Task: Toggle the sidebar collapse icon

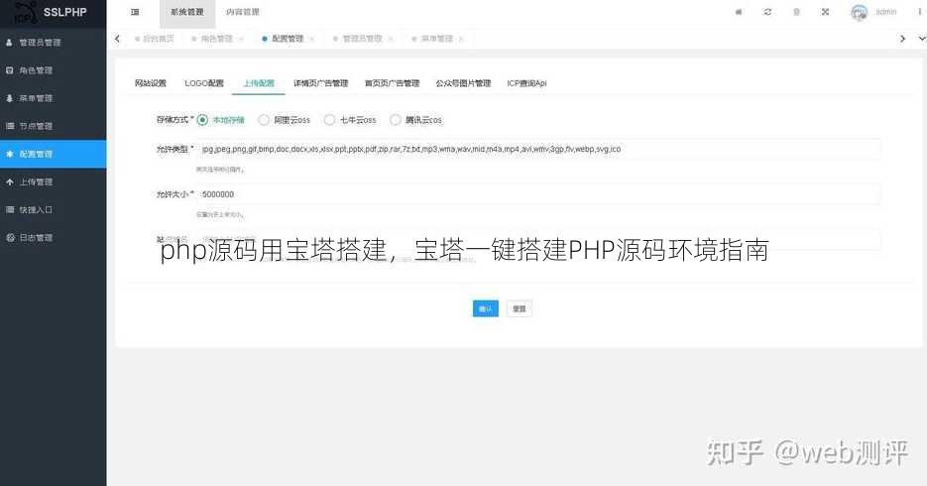Action: [135, 12]
